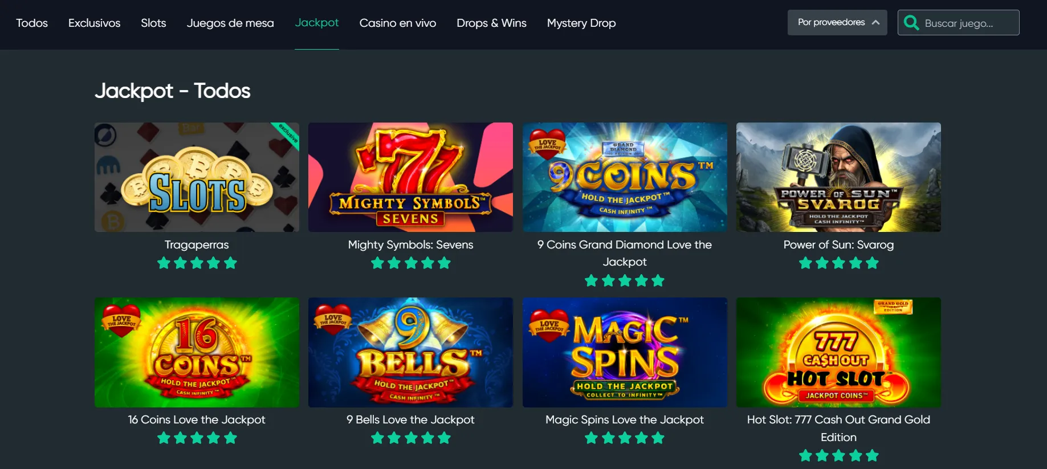Click star rating under Power of Sun: Svarog
Viewport: 1047px width, 469px height.
point(838,263)
